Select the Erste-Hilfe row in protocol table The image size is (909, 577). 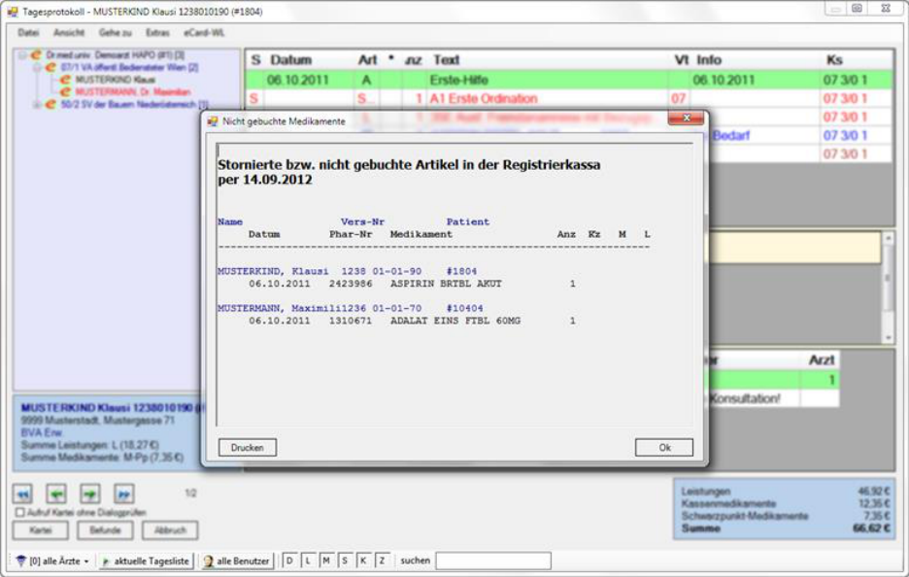point(569,80)
